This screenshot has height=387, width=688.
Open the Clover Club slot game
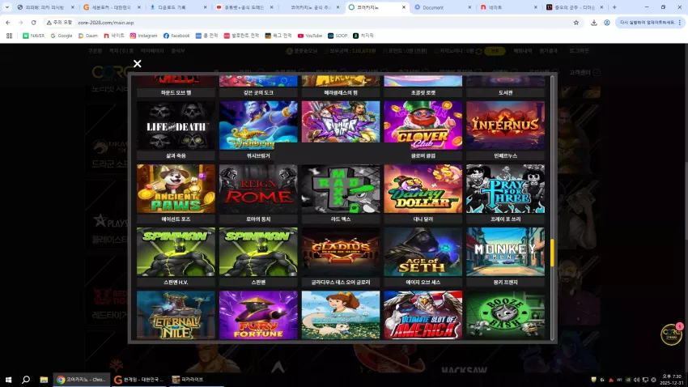point(423,125)
